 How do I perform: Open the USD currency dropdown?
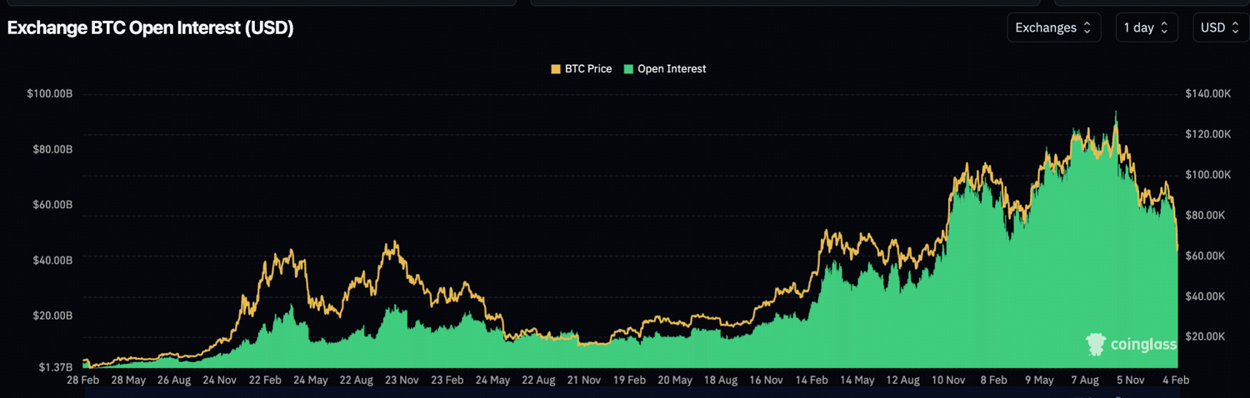pyautogui.click(x=1220, y=27)
